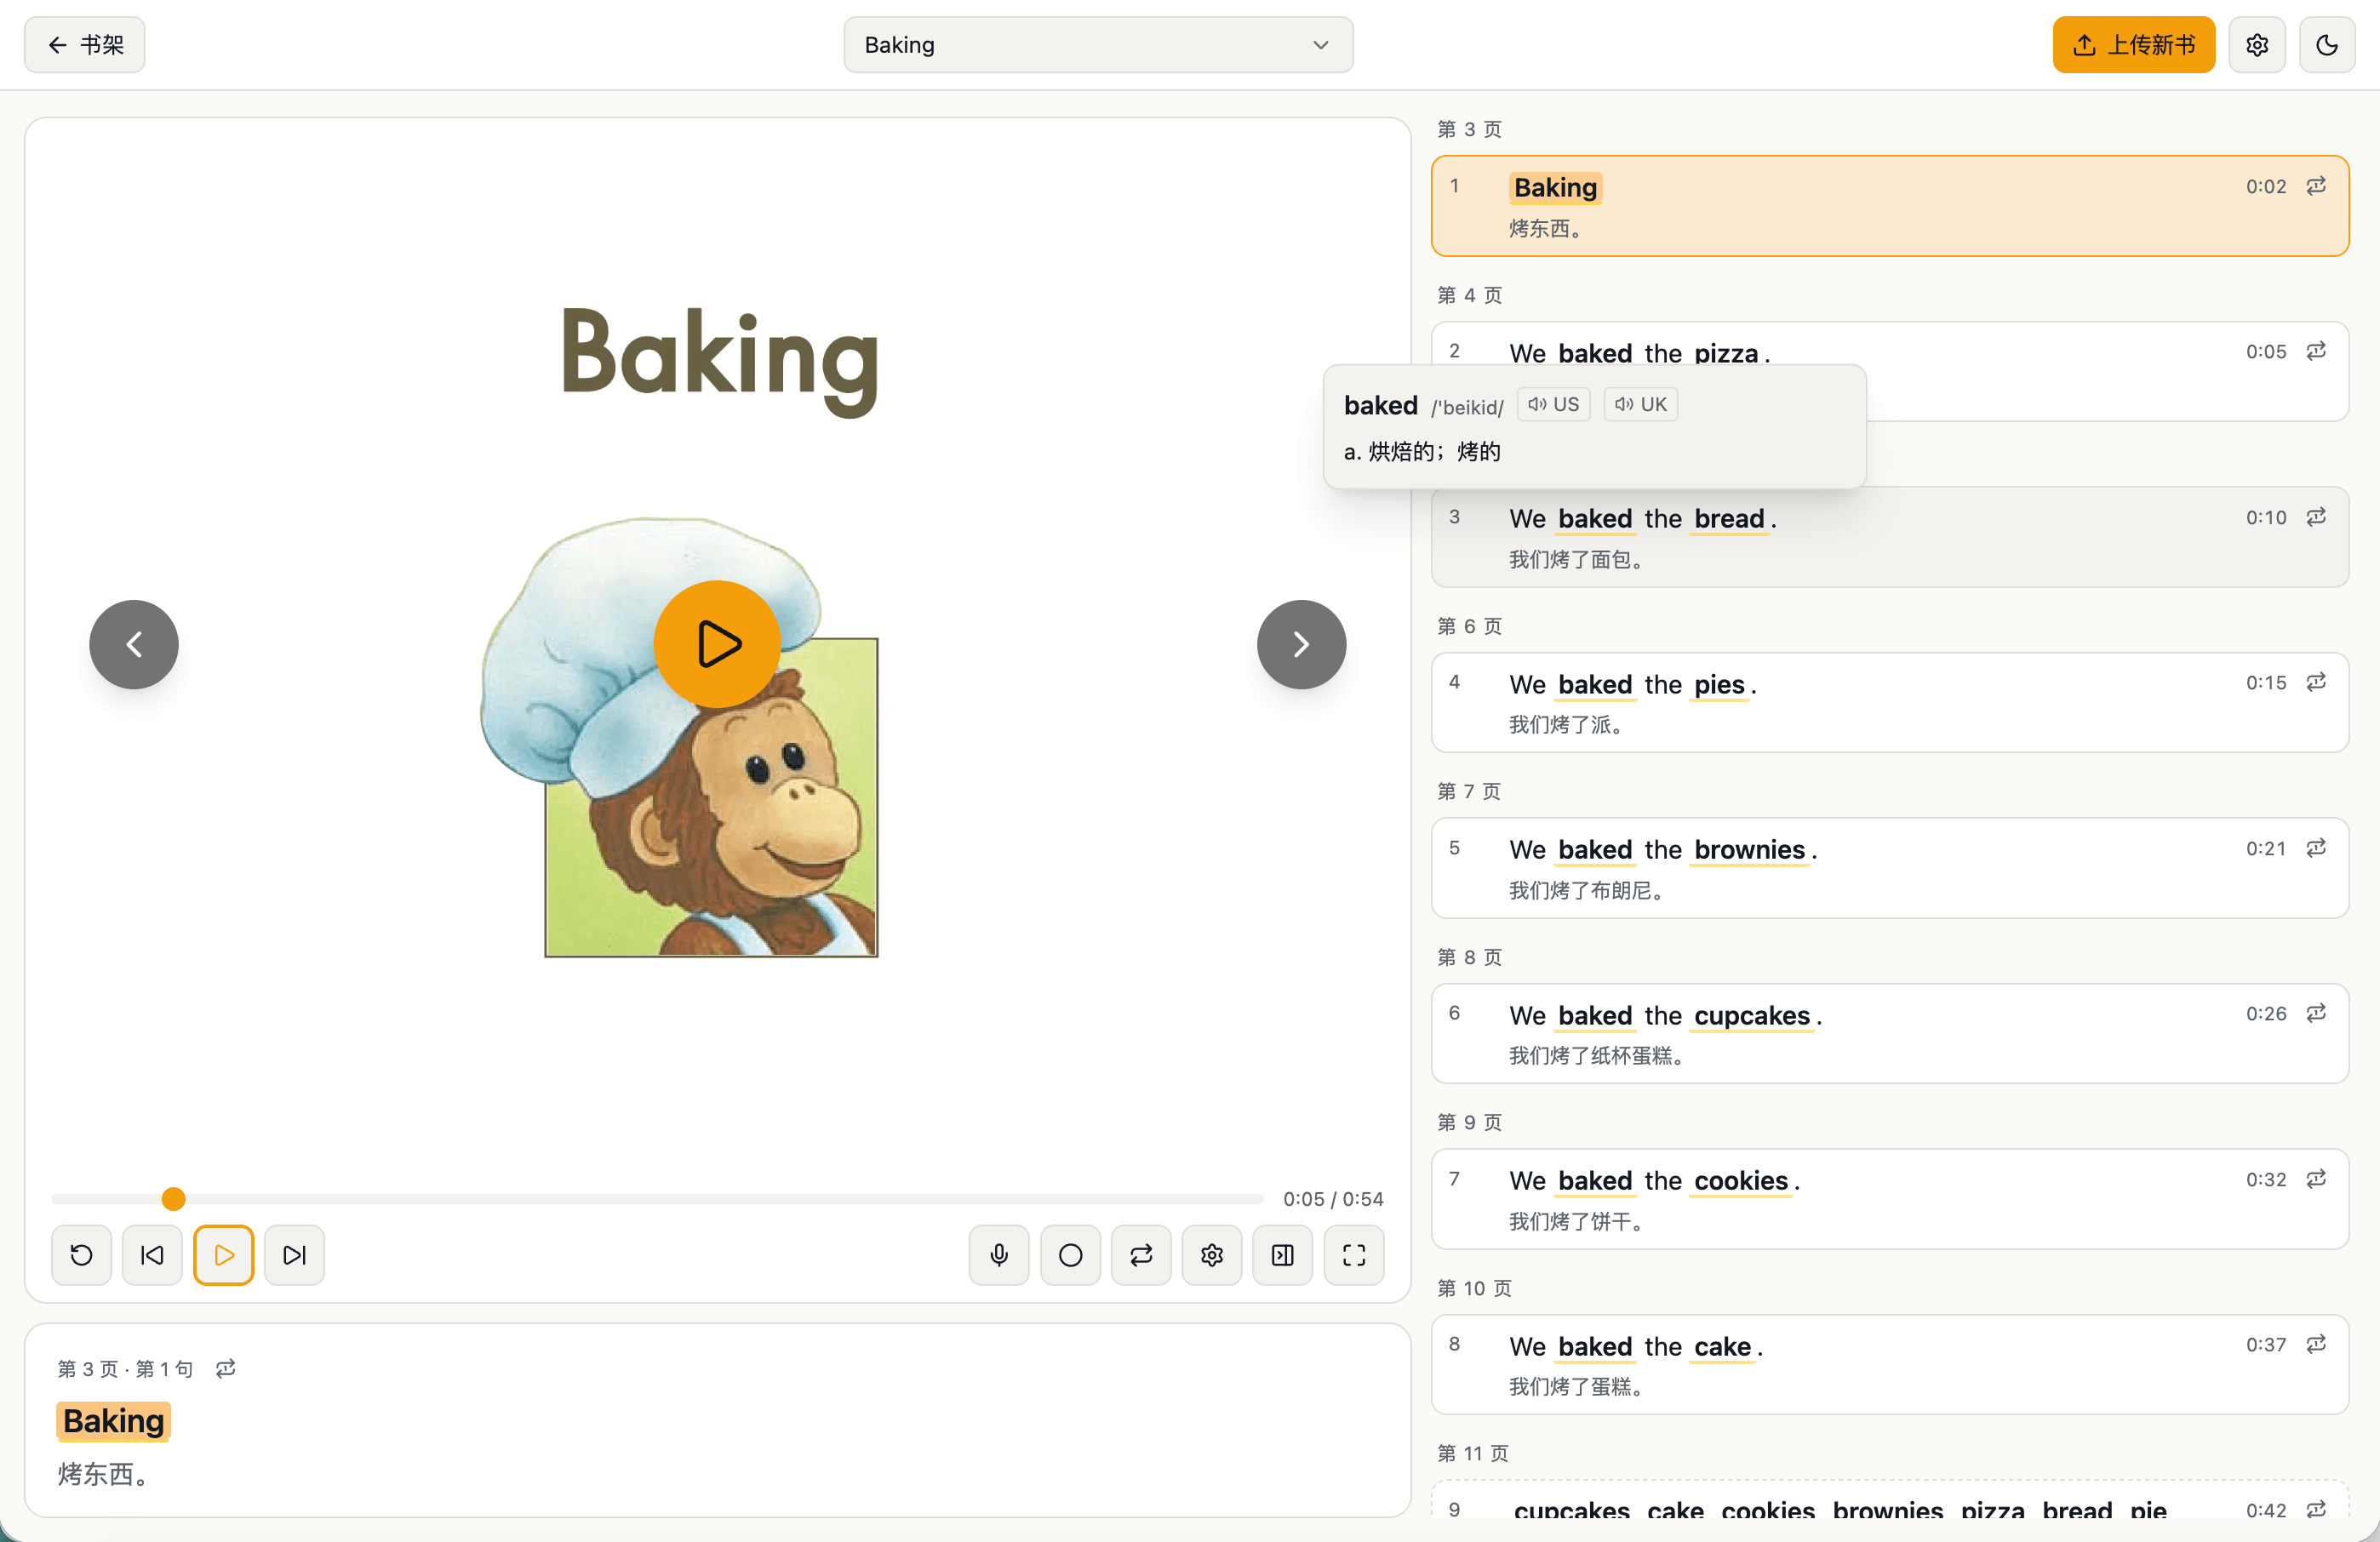Click the 0:05 / 0:54 time display

coord(1333,1198)
